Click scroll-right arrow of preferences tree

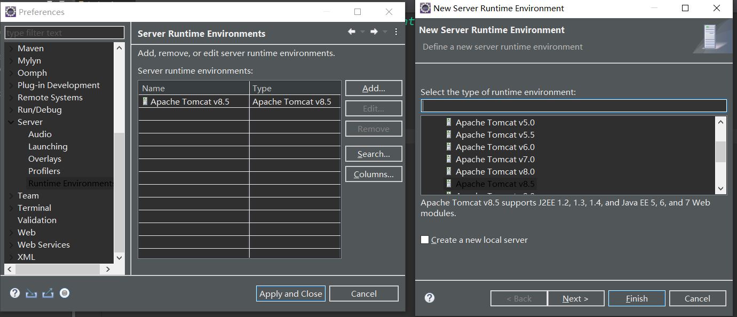pyautogui.click(x=108, y=270)
